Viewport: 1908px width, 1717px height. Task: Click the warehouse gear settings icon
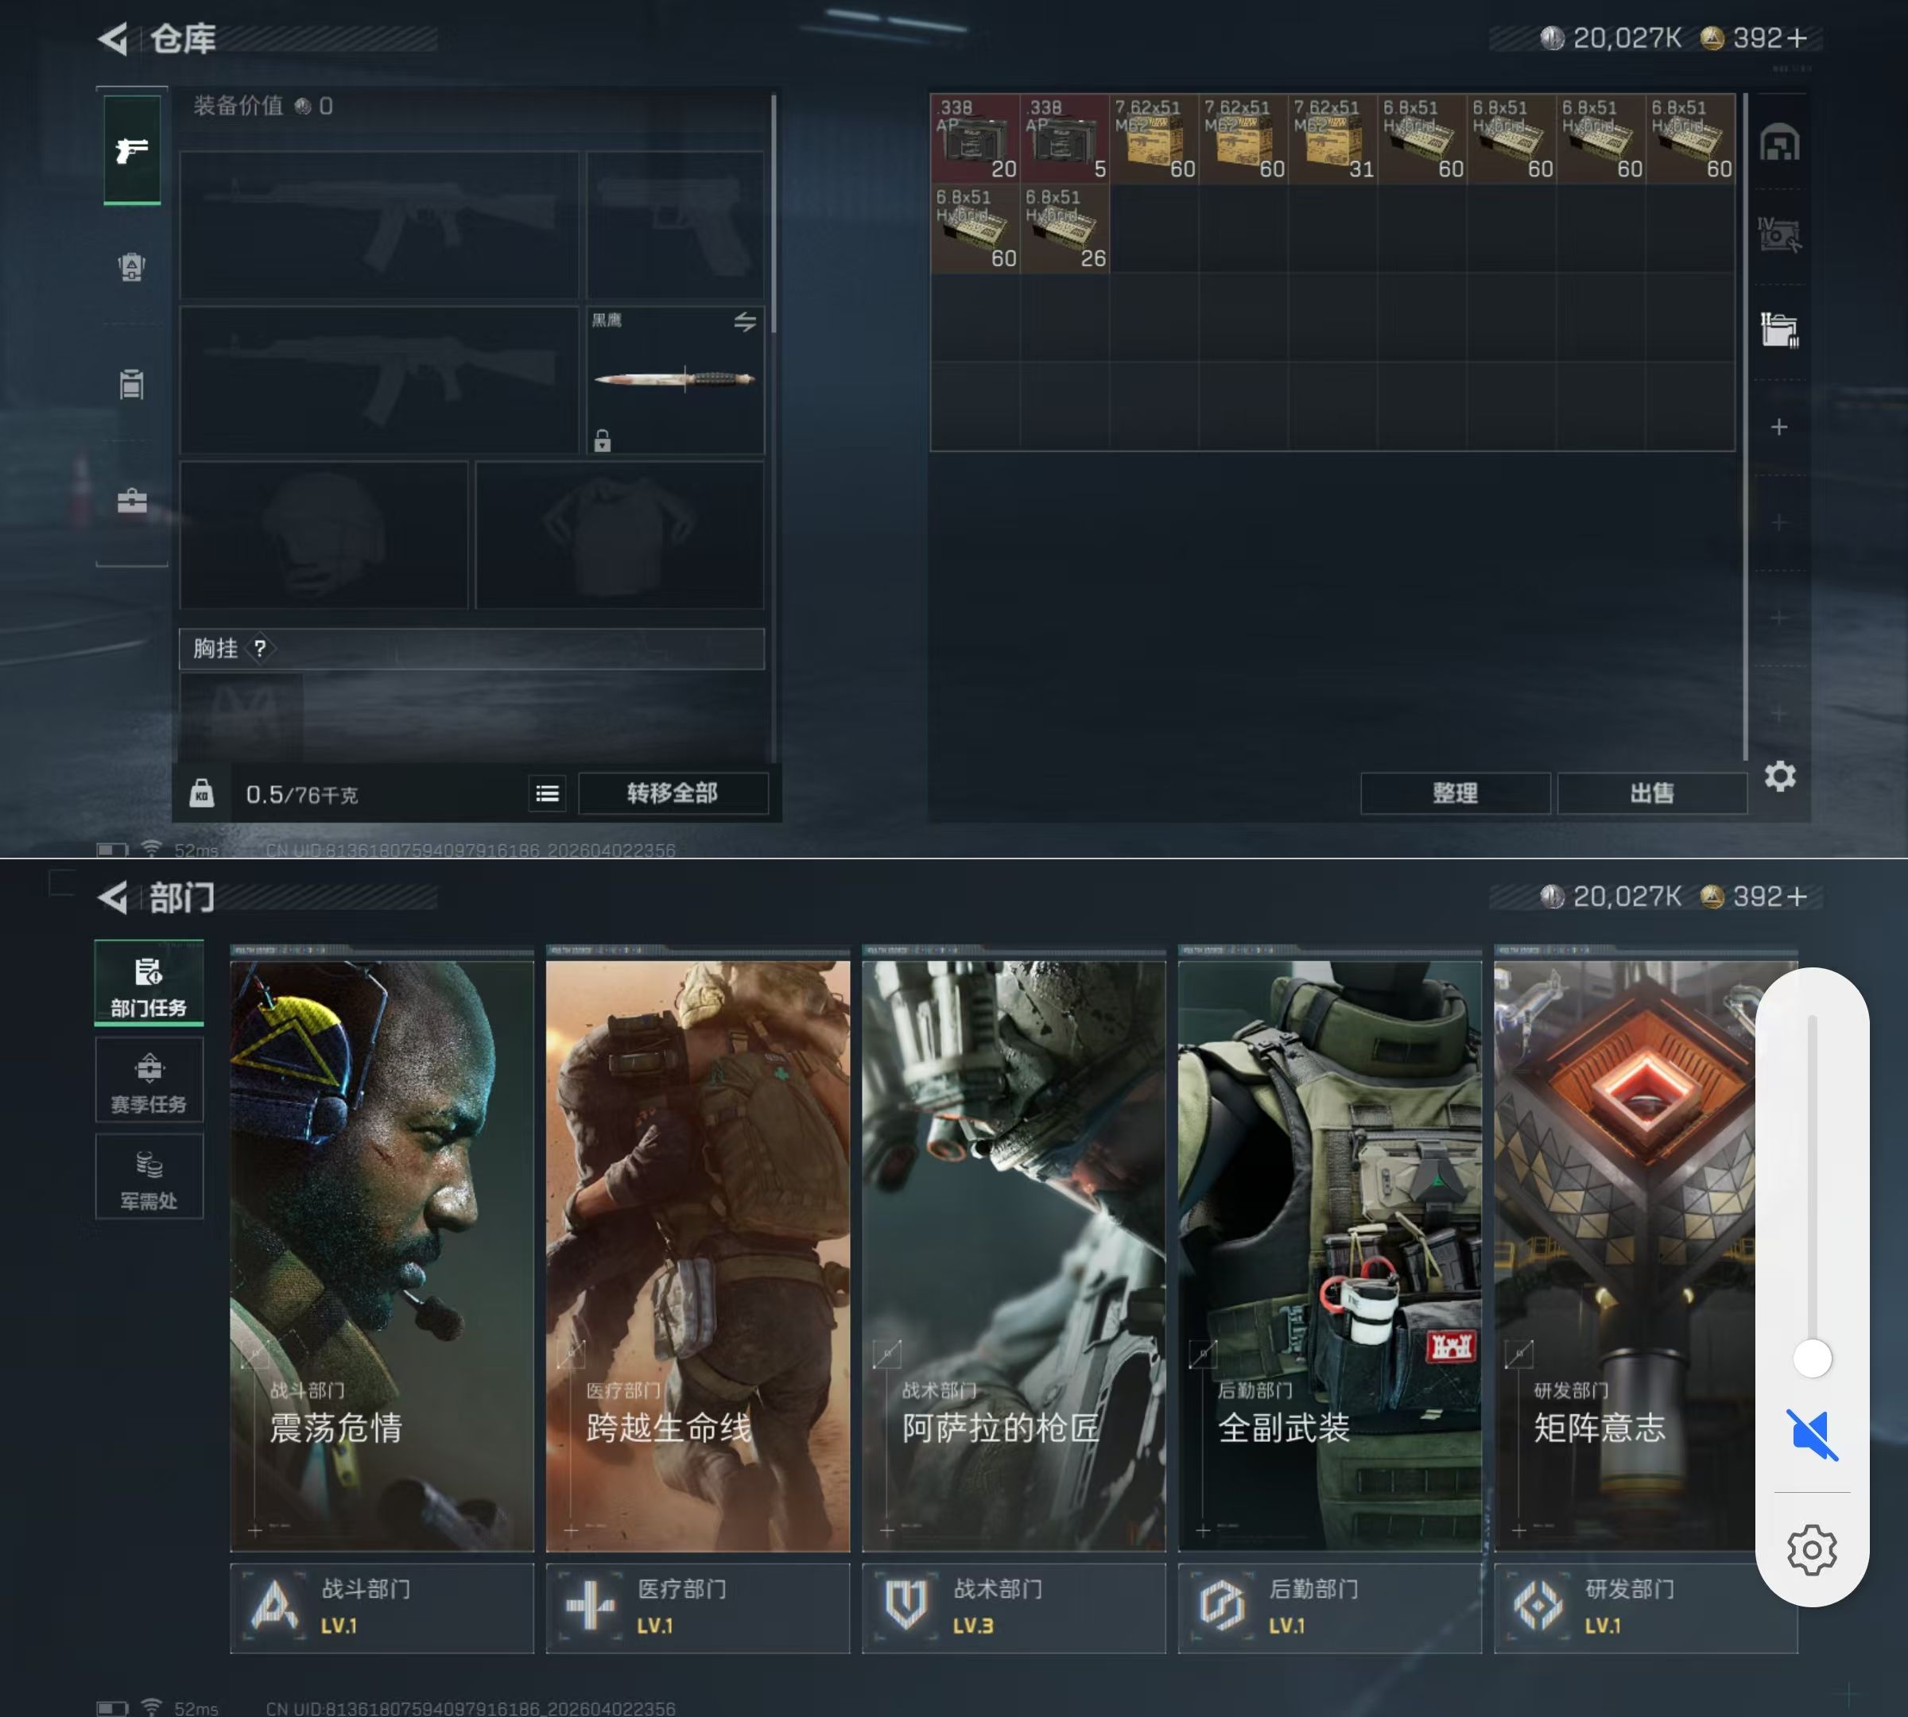click(1780, 777)
